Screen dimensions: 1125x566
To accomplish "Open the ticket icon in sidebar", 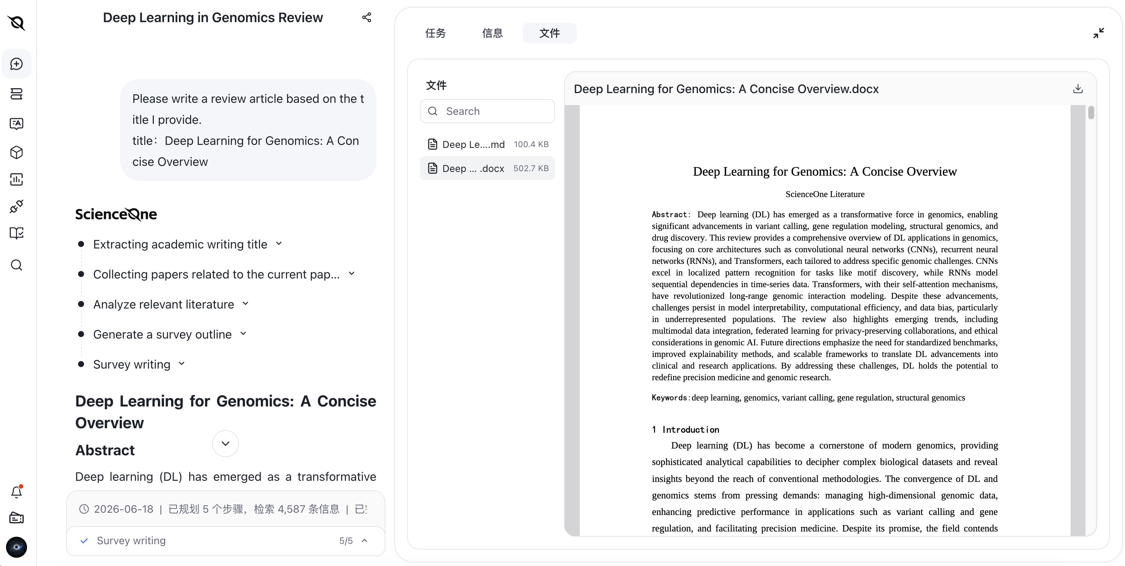I will click(17, 518).
